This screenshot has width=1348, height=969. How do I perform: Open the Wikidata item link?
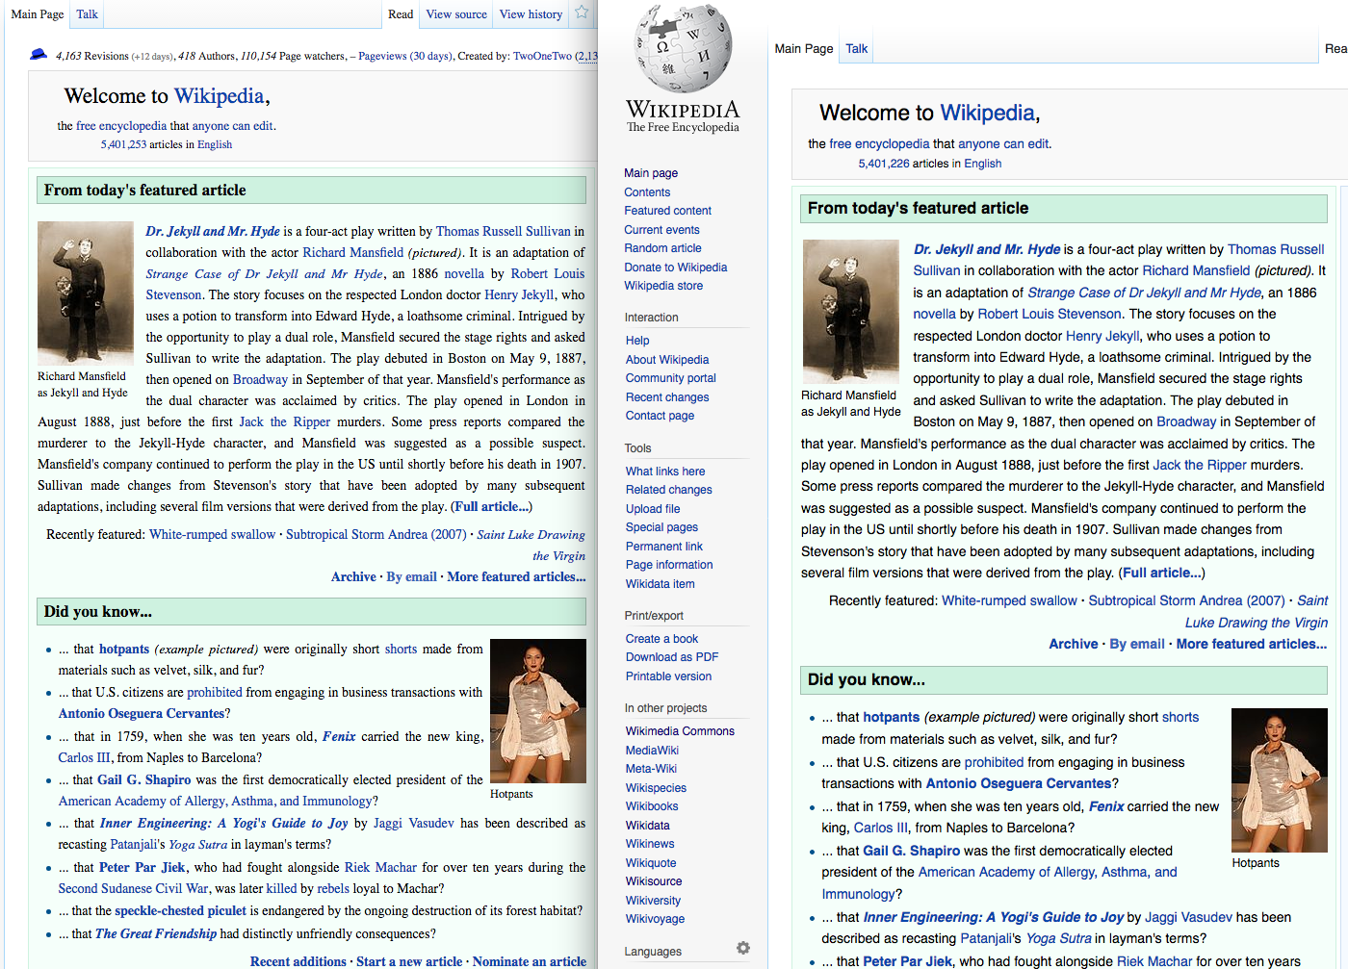pos(660,584)
